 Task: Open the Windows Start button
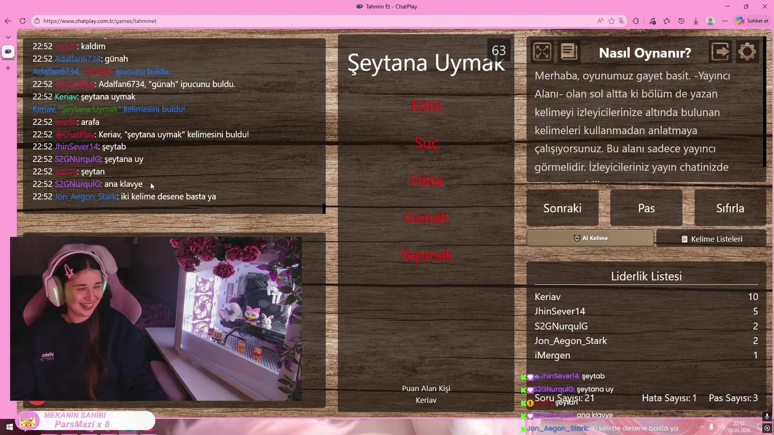pos(10,428)
